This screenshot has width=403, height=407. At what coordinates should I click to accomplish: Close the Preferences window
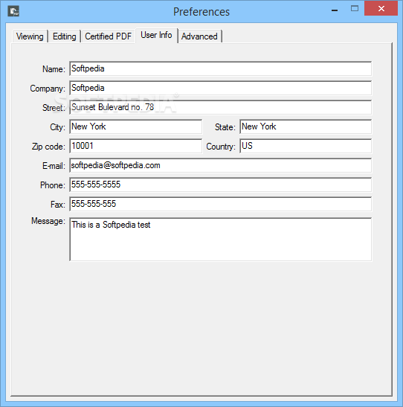(x=381, y=9)
